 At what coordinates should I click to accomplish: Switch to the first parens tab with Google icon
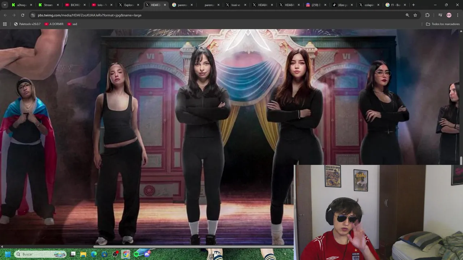(182, 5)
